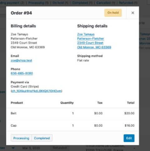Open the Stripe charge ID link
The width and height of the screenshot is (150, 151).
point(37,91)
